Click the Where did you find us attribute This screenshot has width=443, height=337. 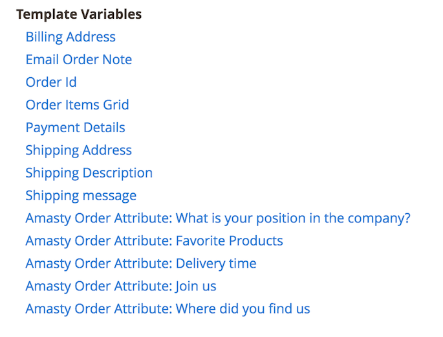point(167,309)
